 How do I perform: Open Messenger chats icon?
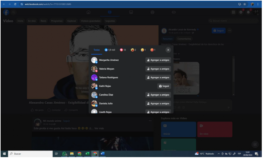click(x=241, y=12)
